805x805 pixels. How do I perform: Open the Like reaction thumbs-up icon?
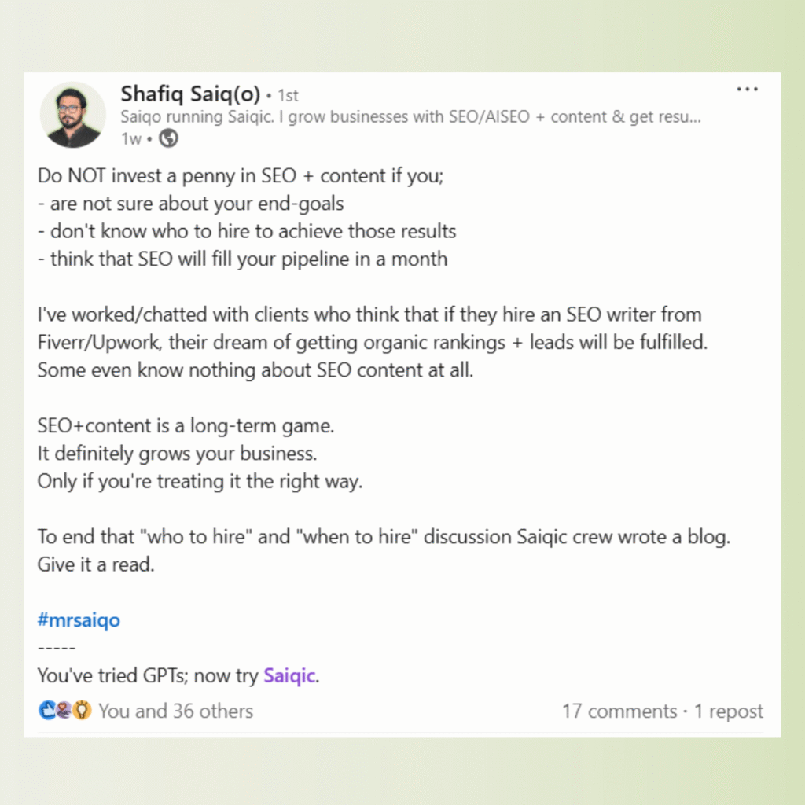[47, 709]
